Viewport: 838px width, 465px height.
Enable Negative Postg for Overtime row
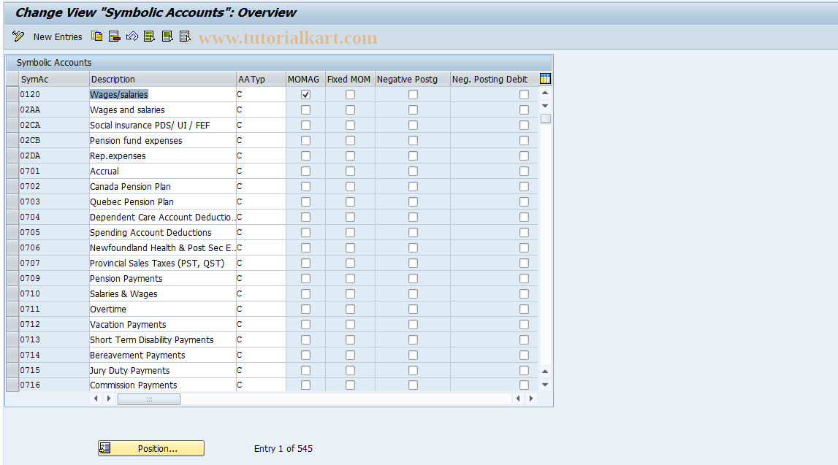(x=413, y=309)
